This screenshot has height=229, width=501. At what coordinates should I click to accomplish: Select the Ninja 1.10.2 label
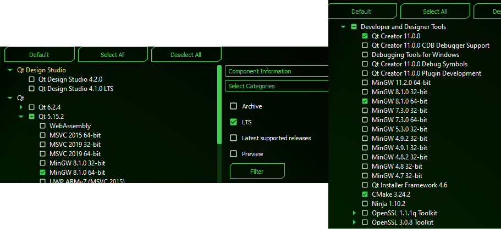point(388,203)
